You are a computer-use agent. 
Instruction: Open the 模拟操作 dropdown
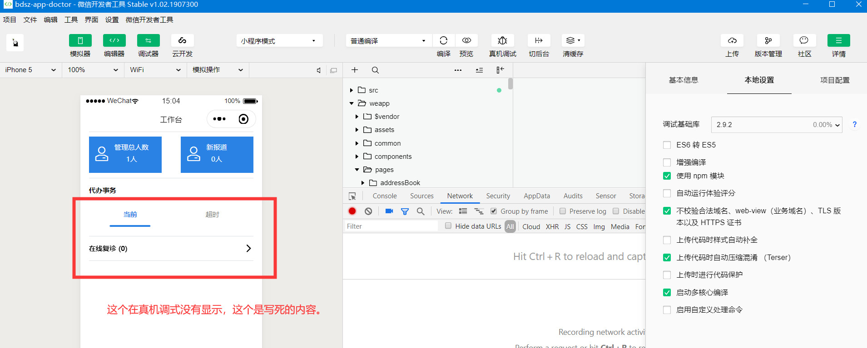(x=218, y=70)
